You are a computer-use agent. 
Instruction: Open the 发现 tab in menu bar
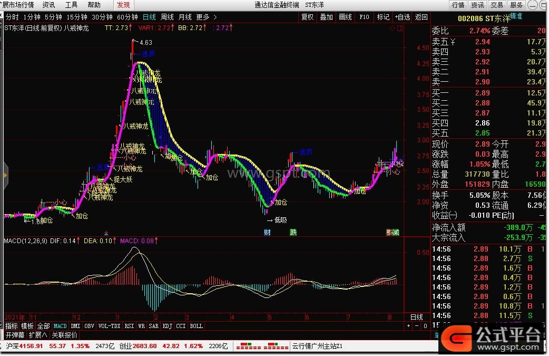(x=123, y=5)
